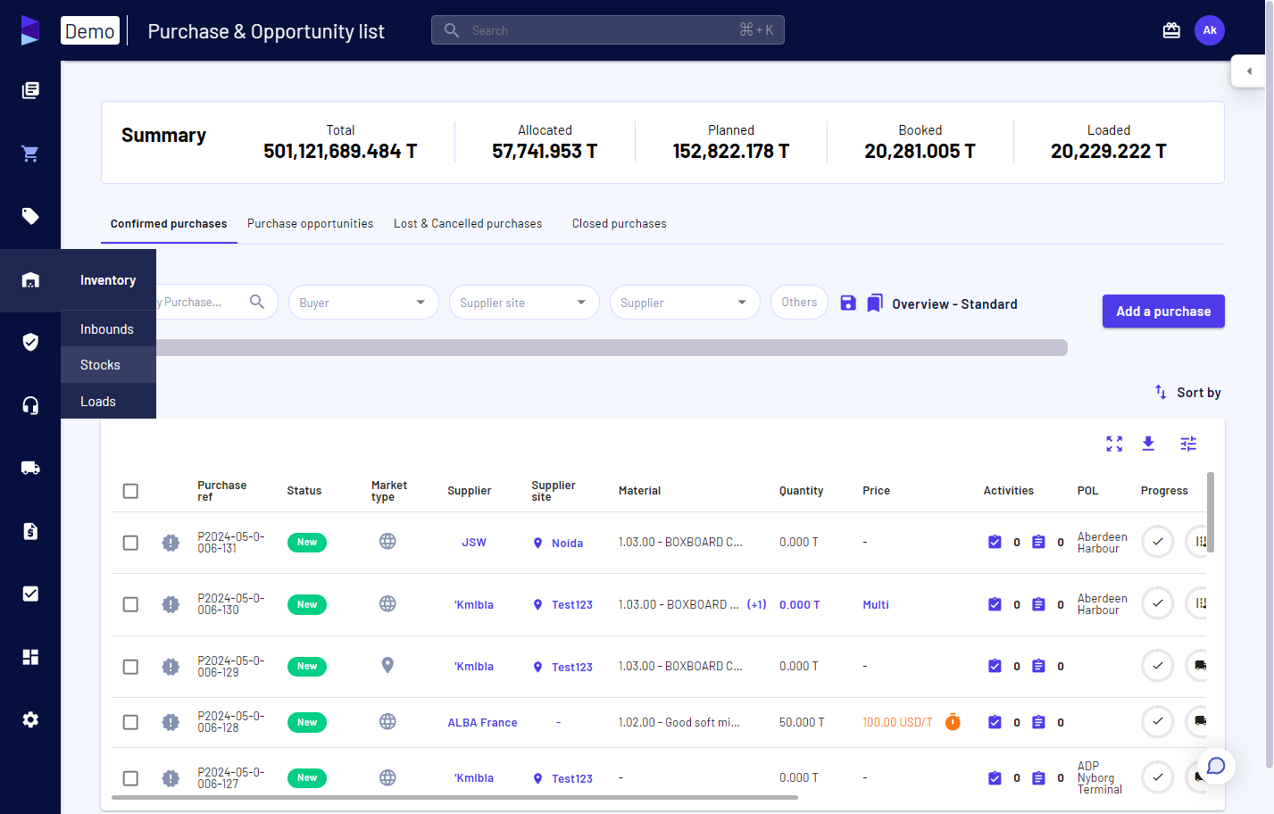Select Stocks in Inventory submenu
This screenshot has height=814, width=1274.
coord(108,365)
